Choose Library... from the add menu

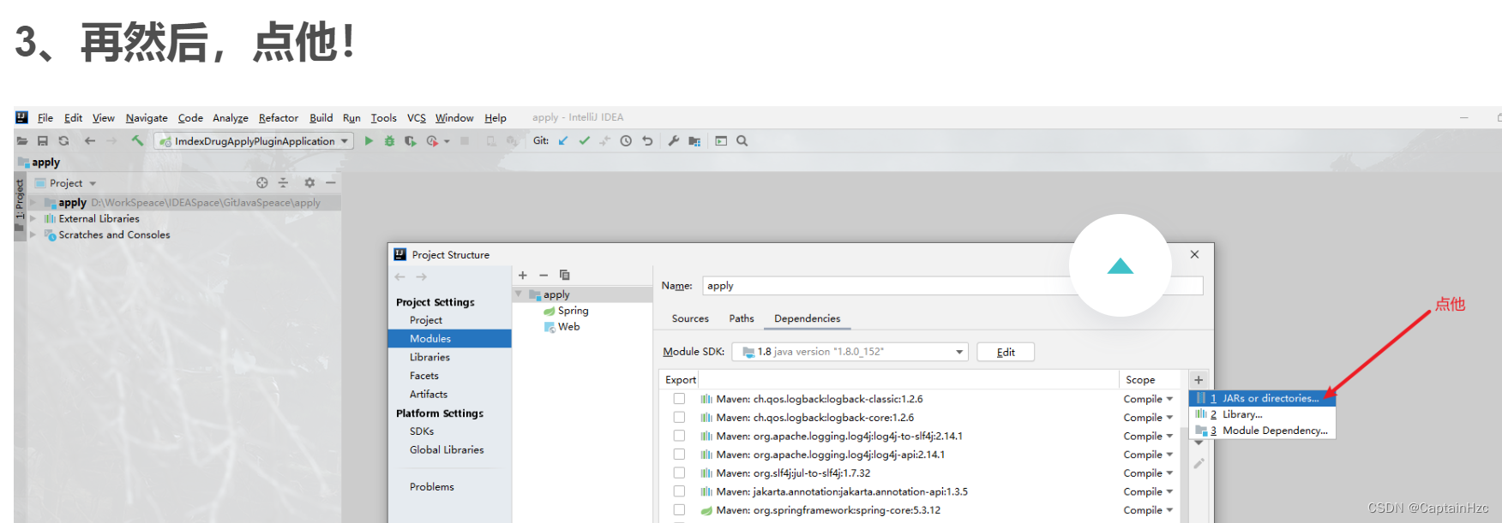tap(1262, 414)
